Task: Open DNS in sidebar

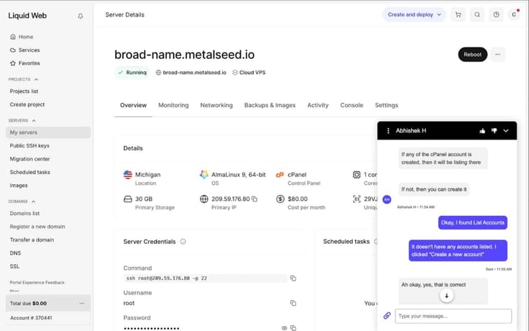Action: click(16, 253)
